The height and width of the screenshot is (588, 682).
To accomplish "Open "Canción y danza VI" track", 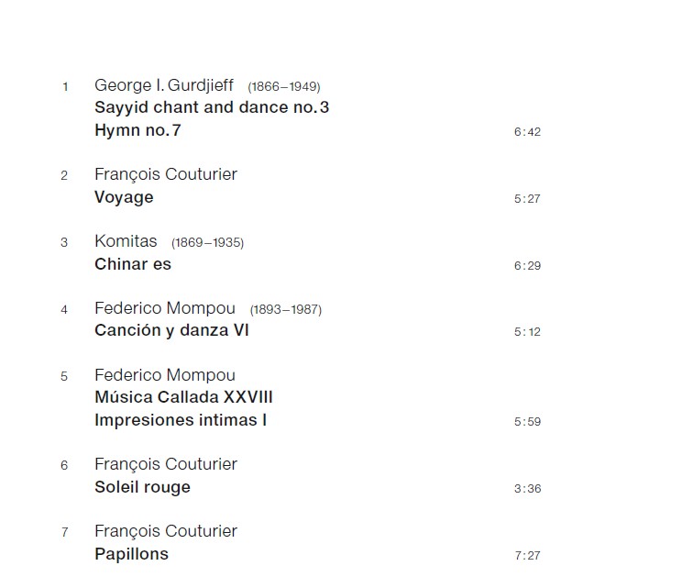I will tap(171, 330).
